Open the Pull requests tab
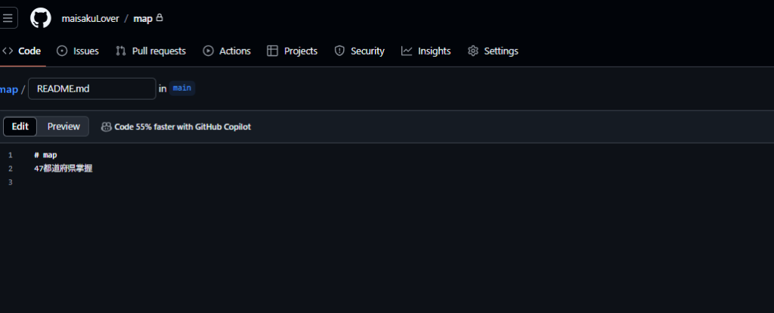 [151, 51]
